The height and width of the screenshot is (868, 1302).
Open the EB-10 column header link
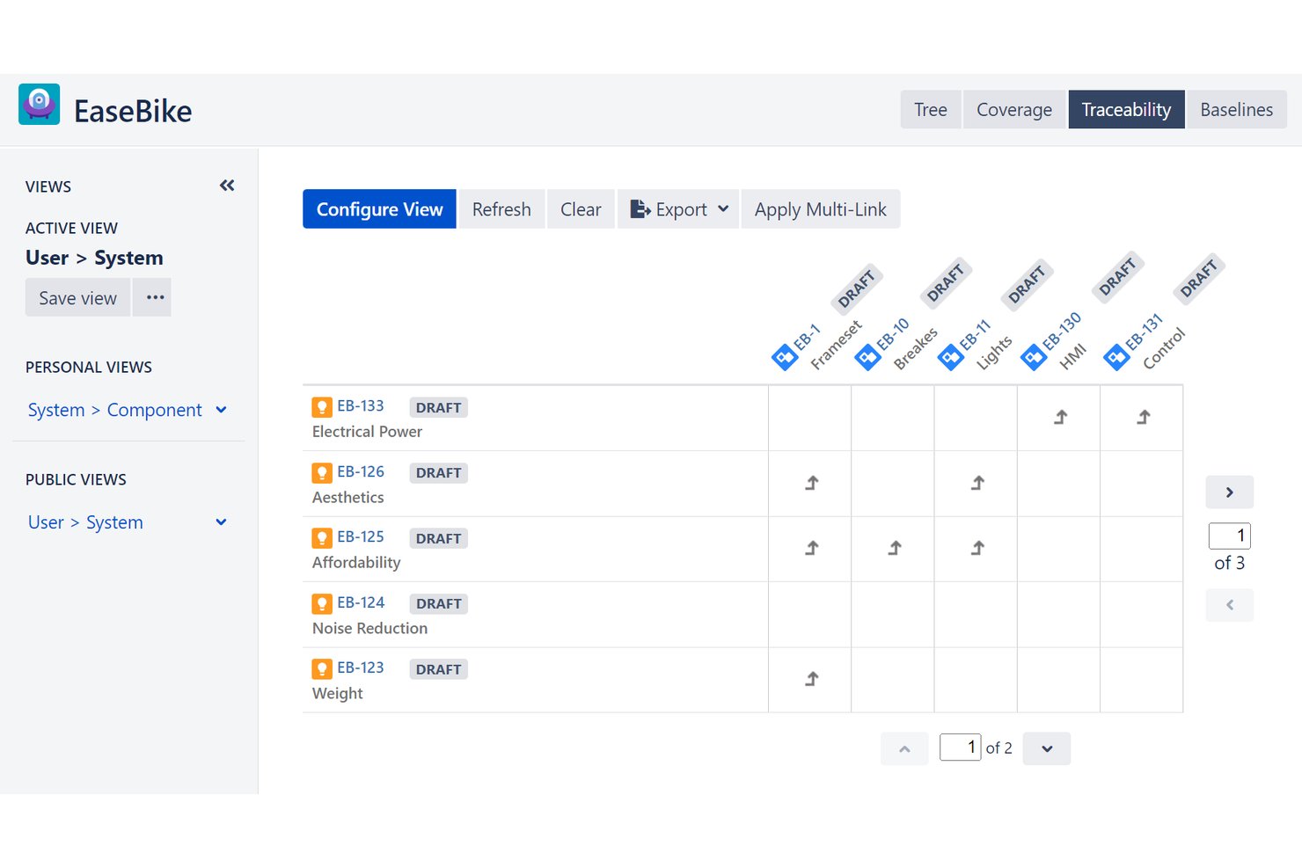click(893, 333)
